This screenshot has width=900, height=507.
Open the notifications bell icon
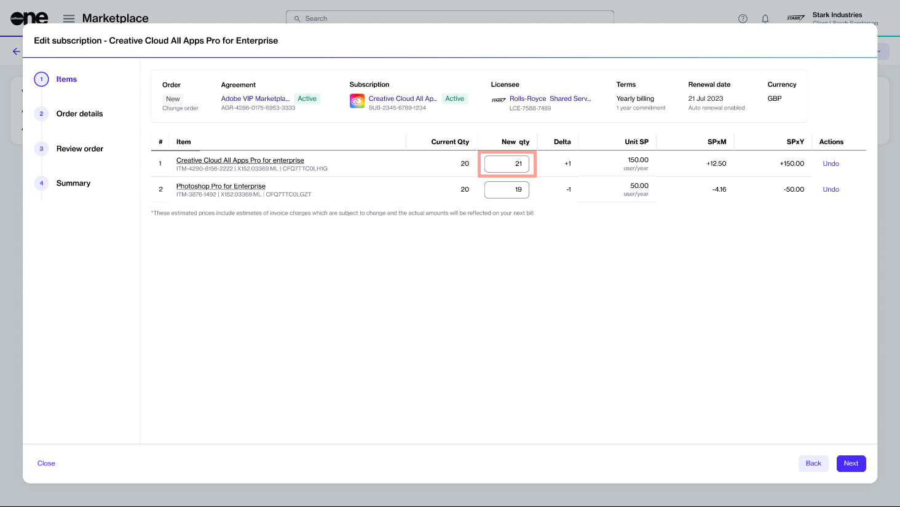coord(765,18)
